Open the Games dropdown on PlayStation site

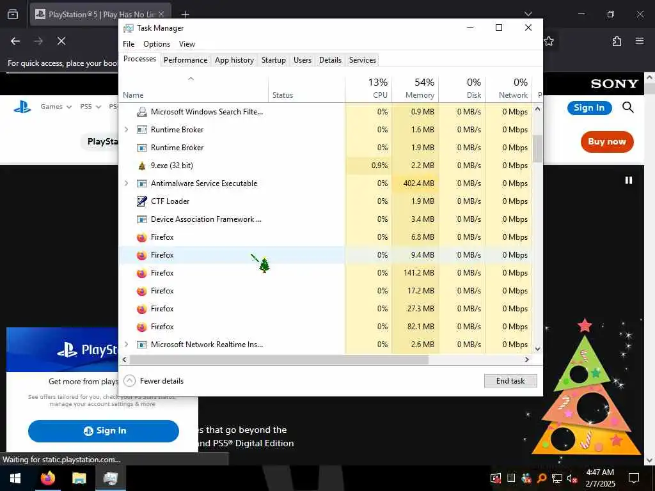point(56,107)
